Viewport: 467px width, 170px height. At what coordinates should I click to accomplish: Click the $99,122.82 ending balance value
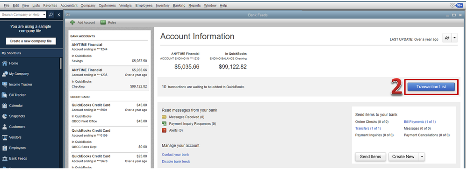(x=233, y=67)
